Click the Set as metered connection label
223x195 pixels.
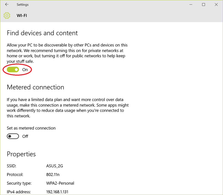(x=31, y=128)
